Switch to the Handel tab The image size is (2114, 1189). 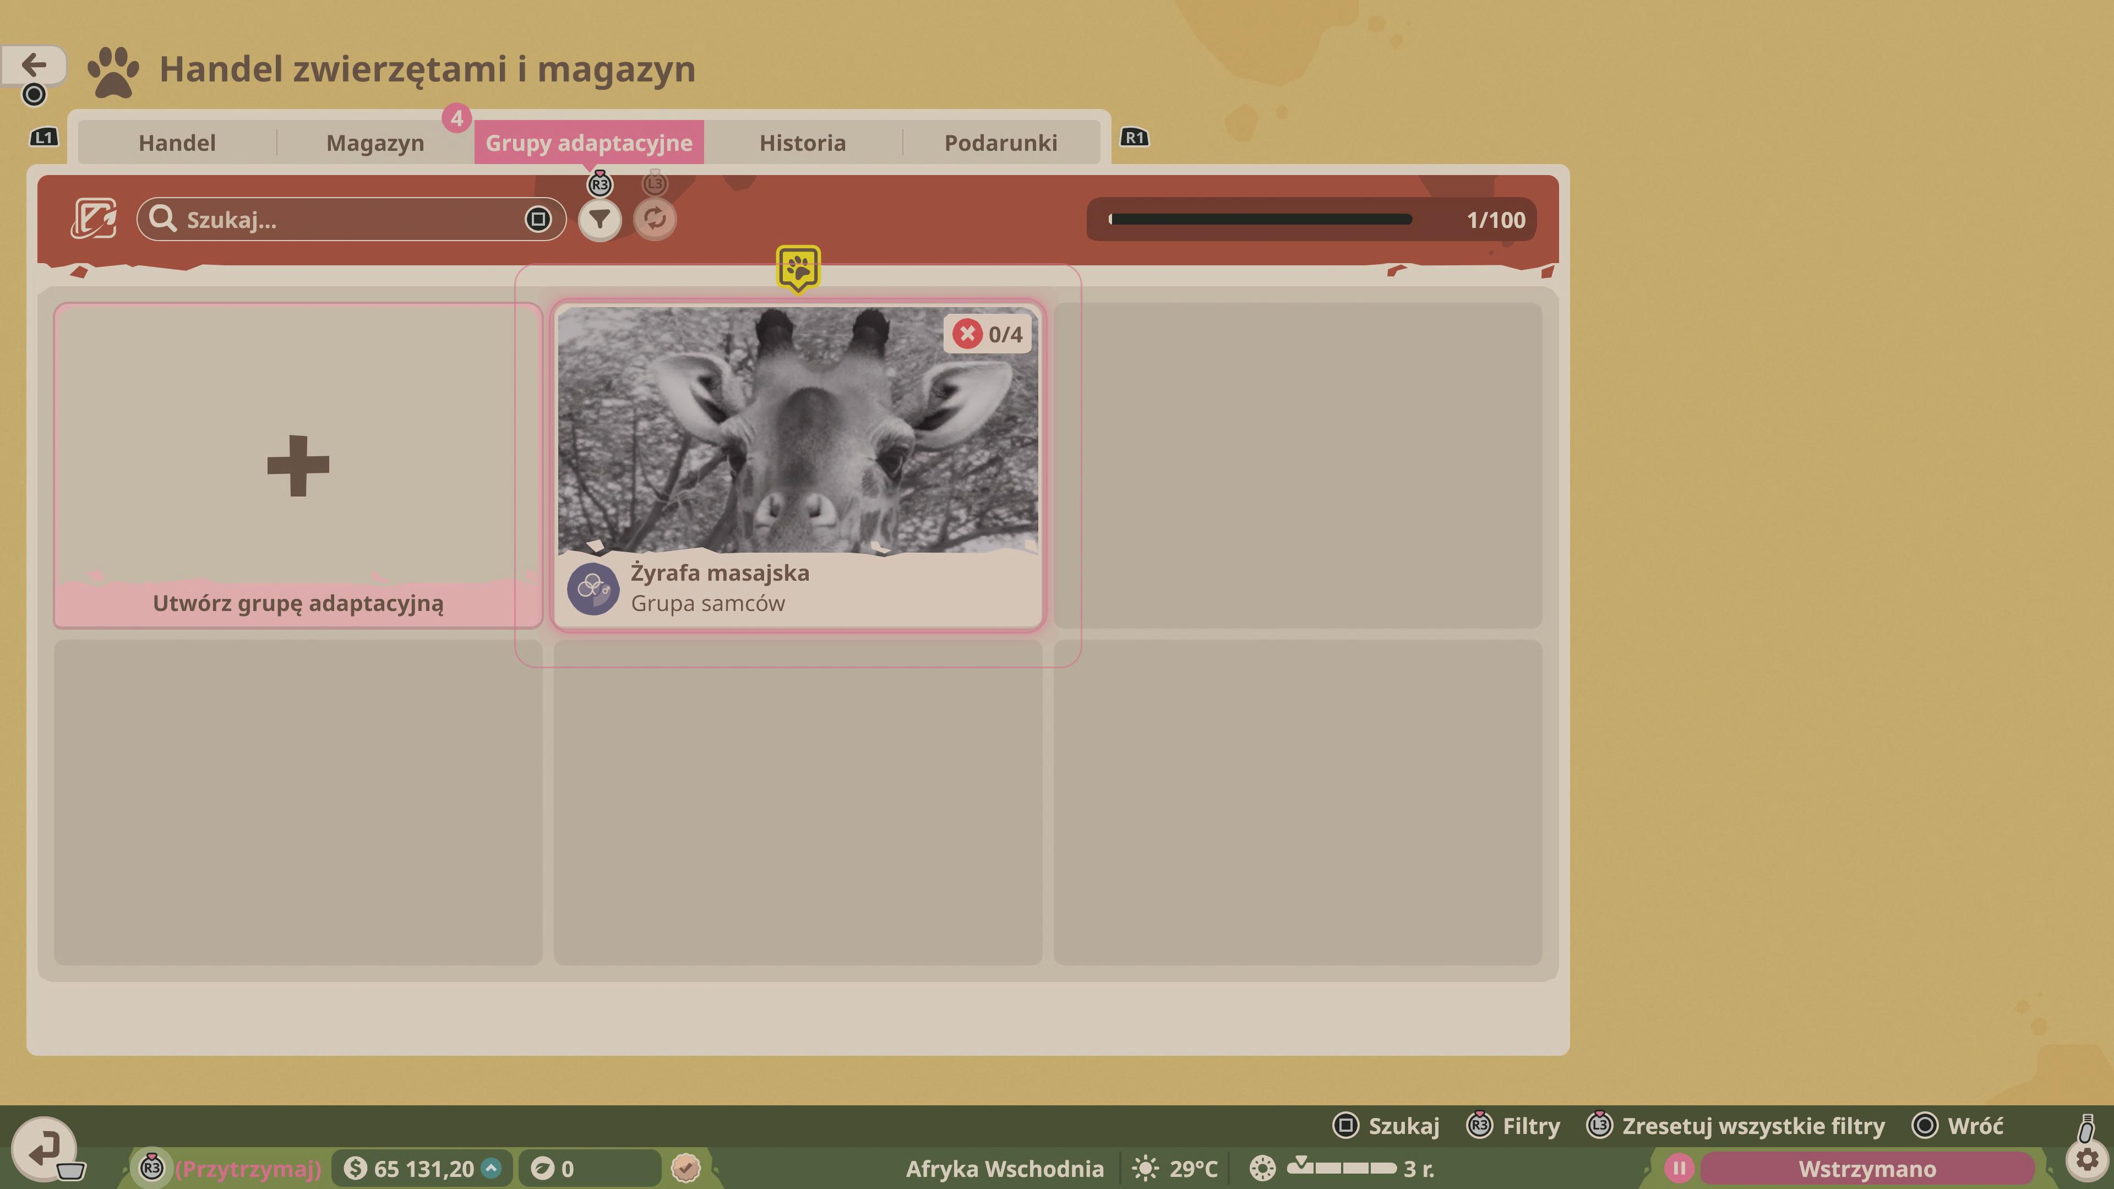pos(177,143)
